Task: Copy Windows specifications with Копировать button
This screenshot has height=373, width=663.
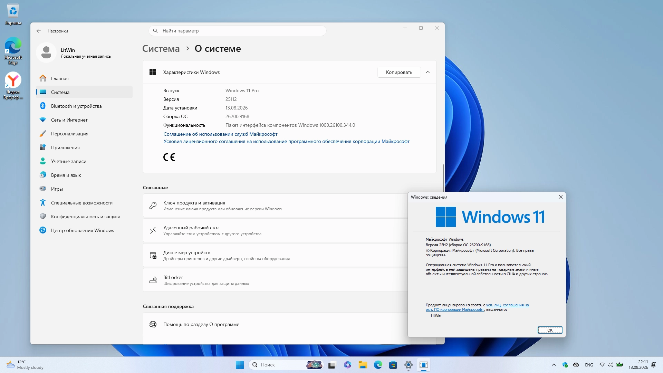Action: coord(399,72)
